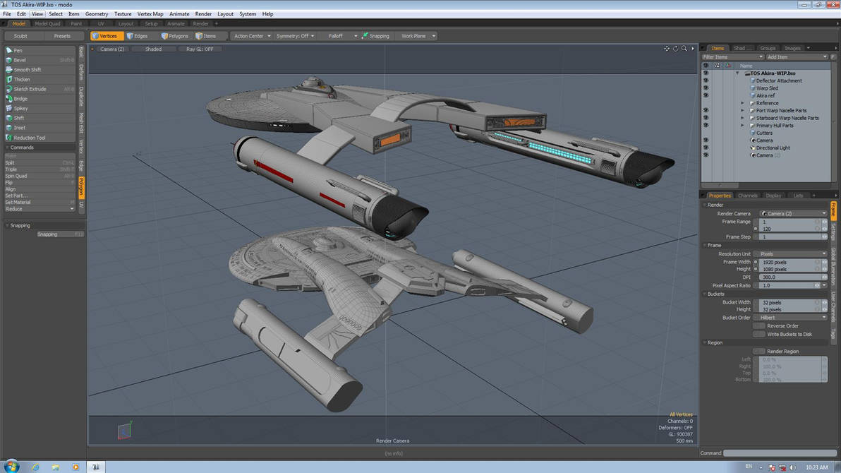This screenshot has height=473, width=841.
Task: Activate the Spikey tool
Action: pos(40,109)
